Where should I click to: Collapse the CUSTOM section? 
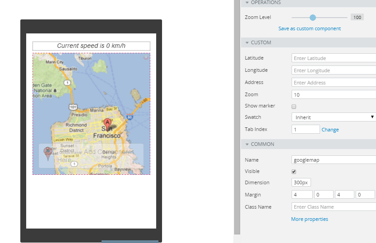click(x=247, y=43)
